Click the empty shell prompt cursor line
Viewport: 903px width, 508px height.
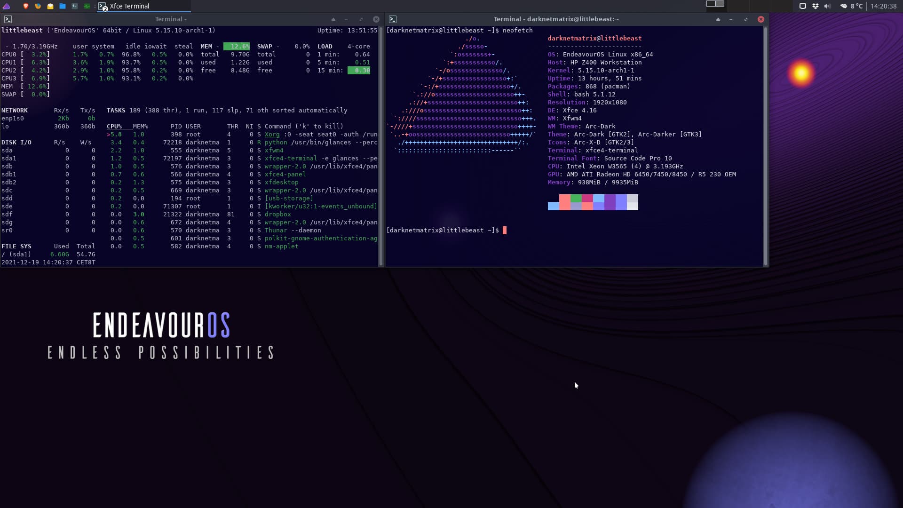click(446, 230)
